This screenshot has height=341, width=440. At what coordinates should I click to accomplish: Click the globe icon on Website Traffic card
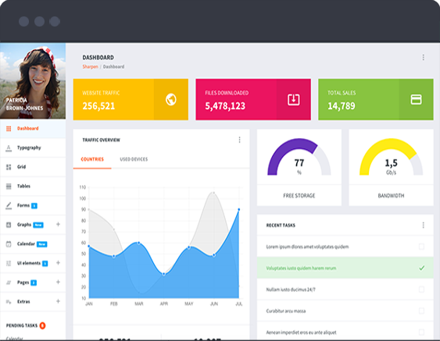click(171, 99)
